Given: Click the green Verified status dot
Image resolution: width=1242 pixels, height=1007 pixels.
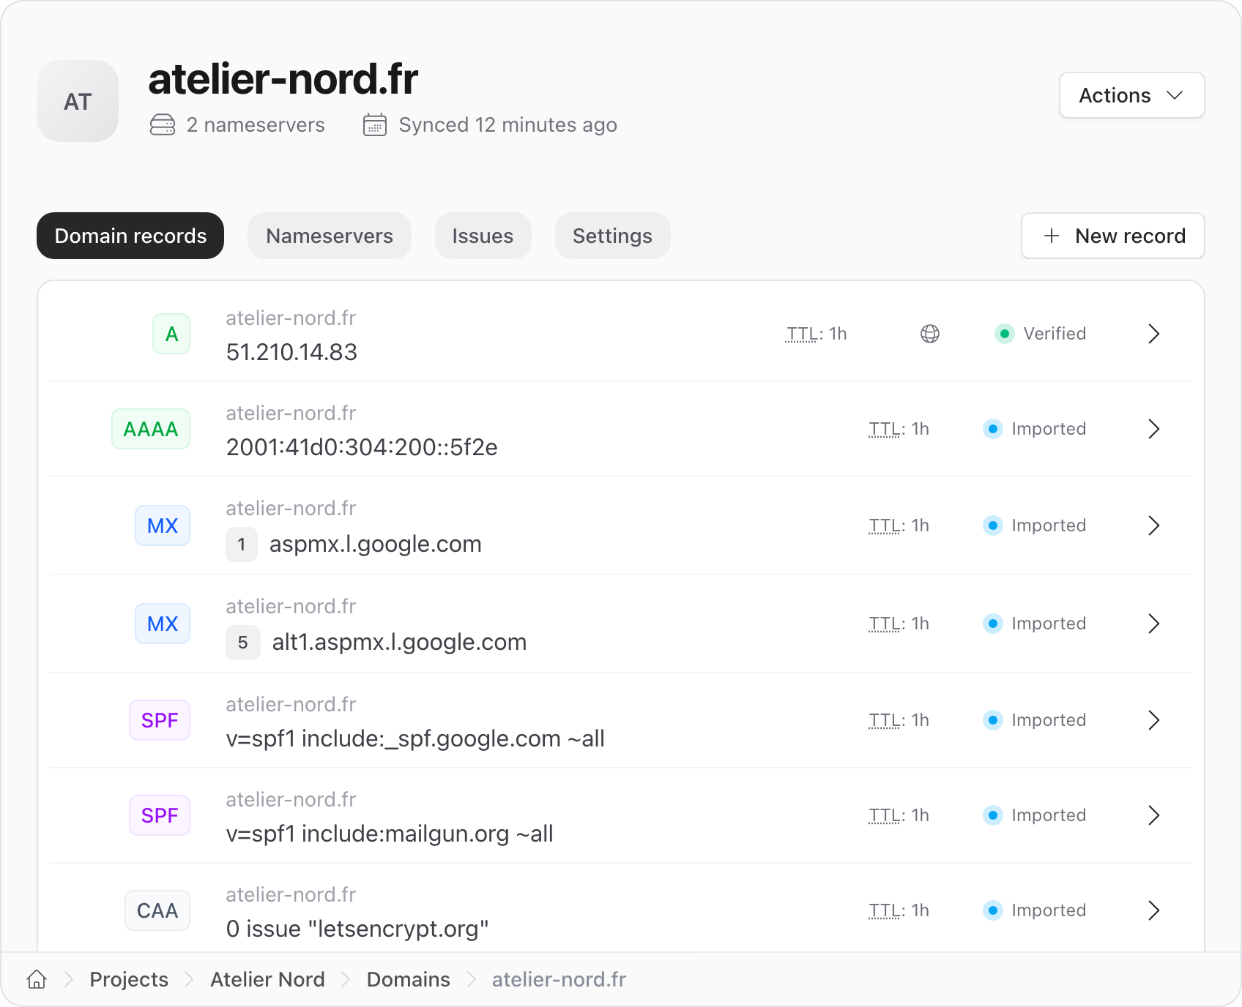Looking at the screenshot, I should (1005, 334).
